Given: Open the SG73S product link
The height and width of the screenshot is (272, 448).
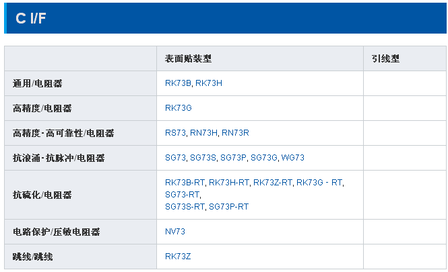Looking at the screenshot, I should point(203,158).
